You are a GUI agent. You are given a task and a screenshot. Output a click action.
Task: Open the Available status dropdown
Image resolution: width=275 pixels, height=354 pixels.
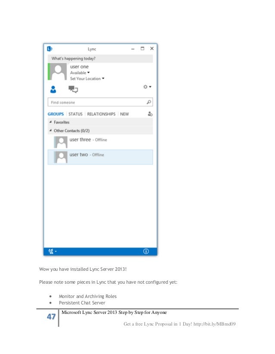pyautogui.click(x=80, y=73)
